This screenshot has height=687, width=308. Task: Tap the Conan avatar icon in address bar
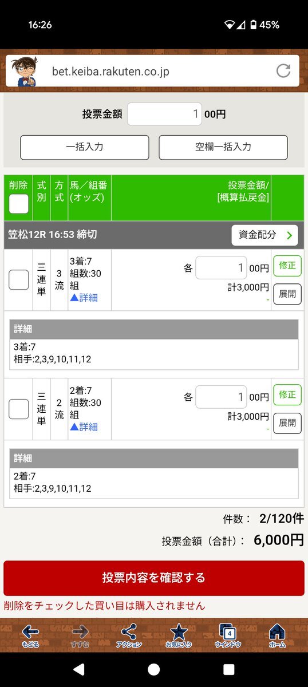point(27,71)
